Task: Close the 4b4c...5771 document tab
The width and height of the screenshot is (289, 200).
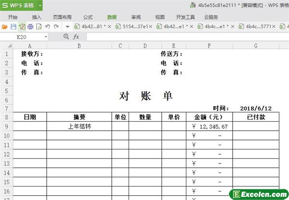Action: [274, 26]
